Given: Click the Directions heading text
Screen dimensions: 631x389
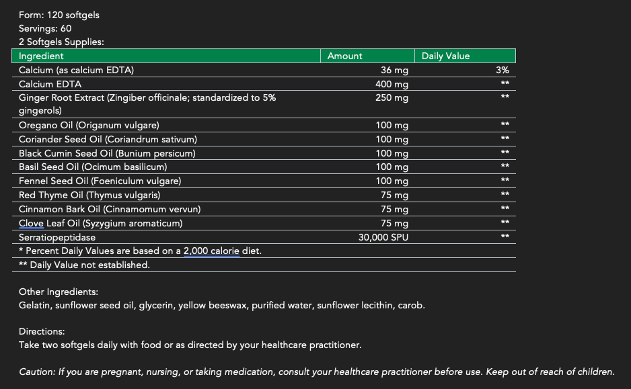Looking at the screenshot, I should click(42, 332).
